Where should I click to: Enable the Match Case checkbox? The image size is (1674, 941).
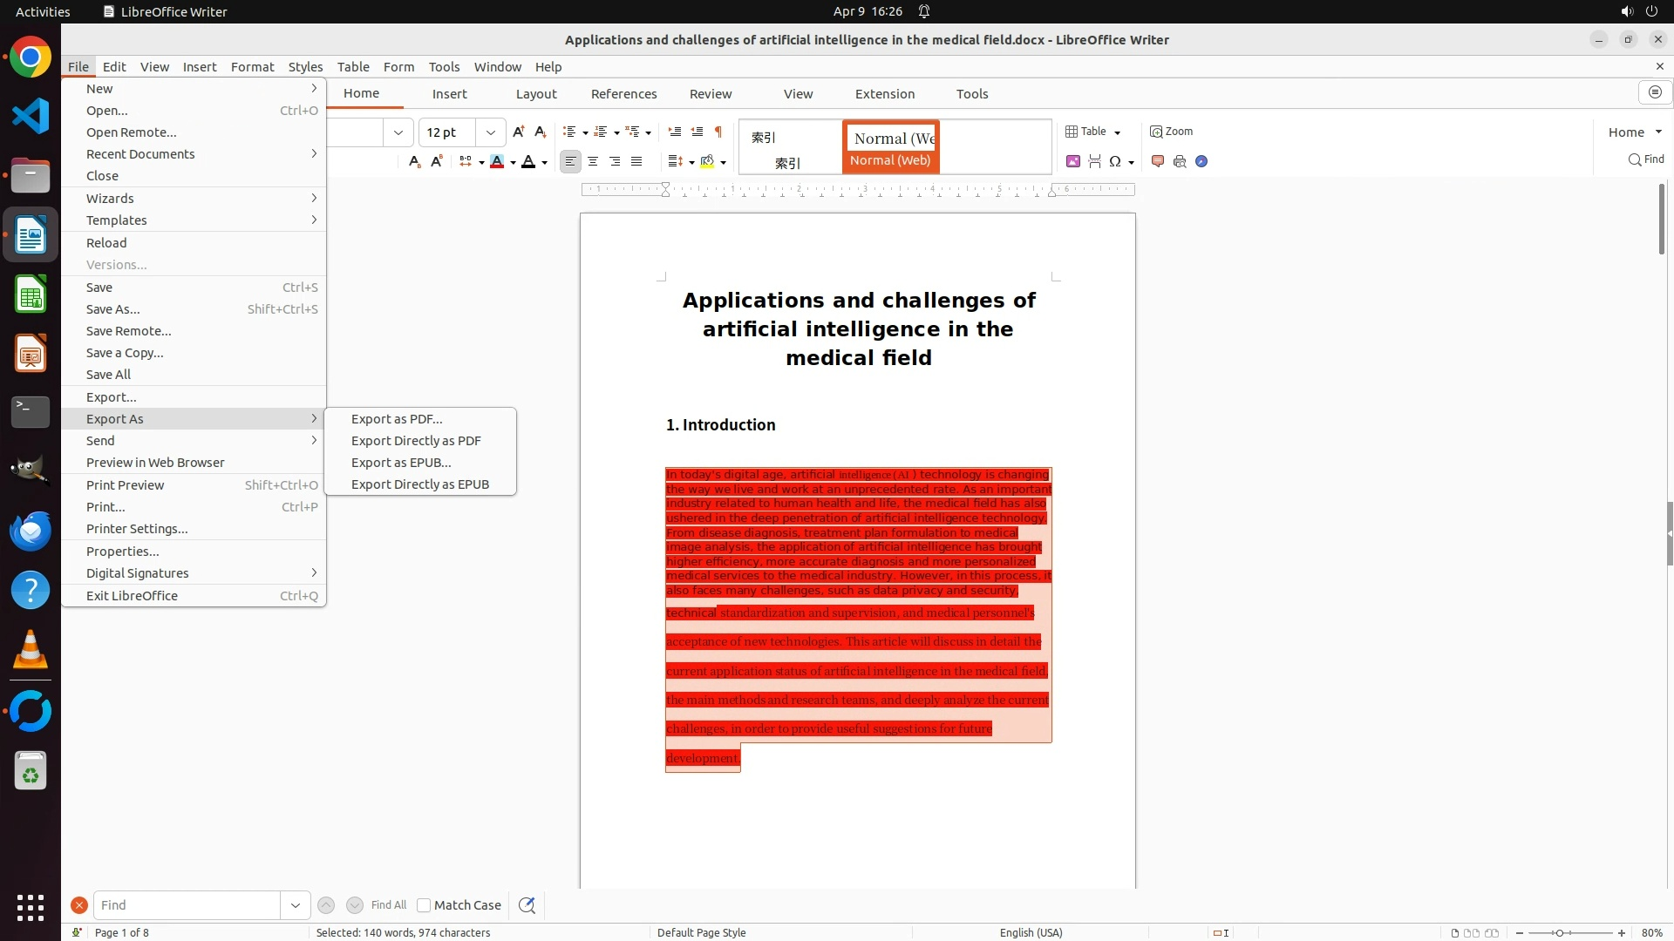coord(424,905)
